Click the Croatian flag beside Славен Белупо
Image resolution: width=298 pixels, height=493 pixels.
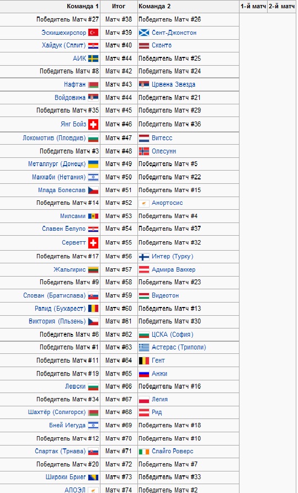[x=93, y=229]
